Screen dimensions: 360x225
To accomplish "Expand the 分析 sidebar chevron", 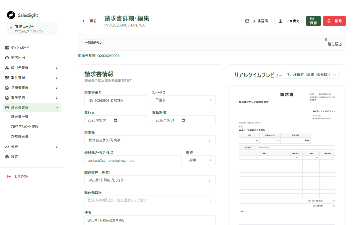I will [x=57, y=147].
